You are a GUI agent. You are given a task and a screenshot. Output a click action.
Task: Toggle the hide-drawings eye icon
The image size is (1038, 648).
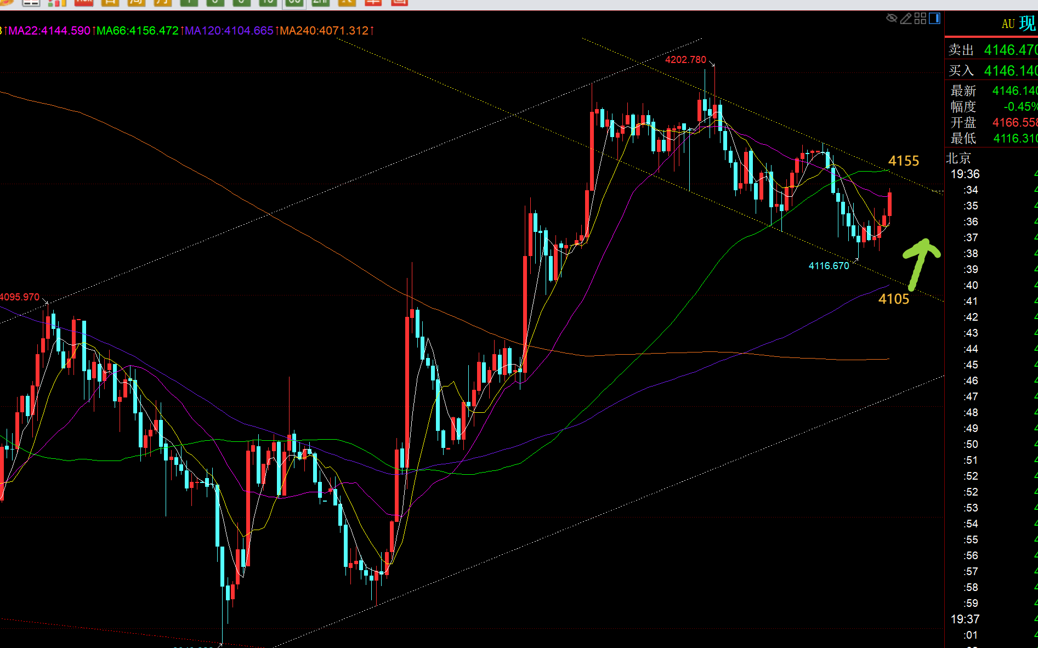click(x=892, y=19)
